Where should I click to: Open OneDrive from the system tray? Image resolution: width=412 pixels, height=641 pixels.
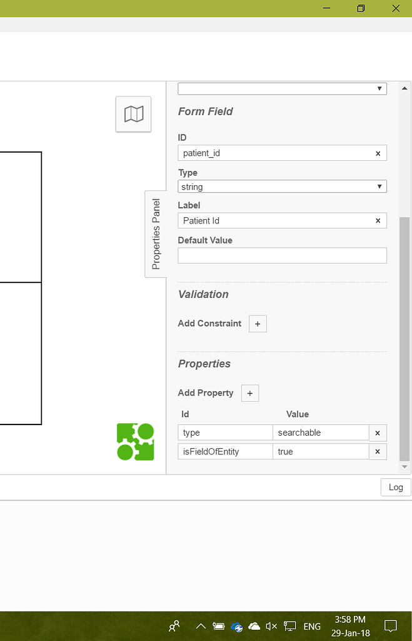254,626
